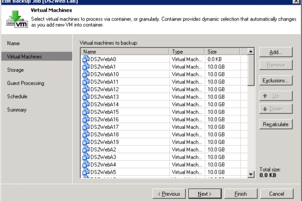Click the VM list scrollbar thumb

[251, 71]
